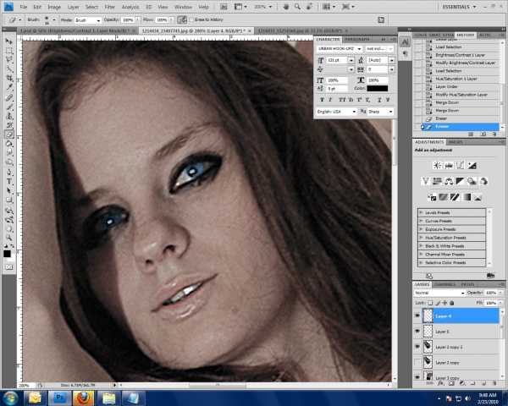The height and width of the screenshot is (406, 508).
Task: Expand the Hue/Saturation Presets list
Action: (421, 238)
